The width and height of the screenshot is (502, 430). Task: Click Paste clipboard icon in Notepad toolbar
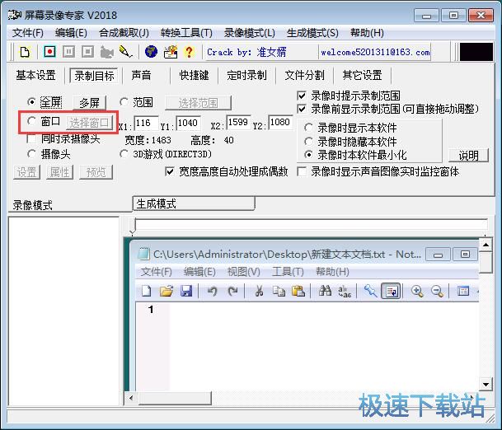298,291
